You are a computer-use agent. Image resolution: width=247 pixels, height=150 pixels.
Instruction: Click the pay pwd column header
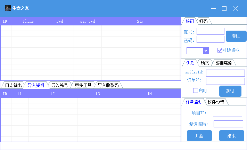coord(88,22)
